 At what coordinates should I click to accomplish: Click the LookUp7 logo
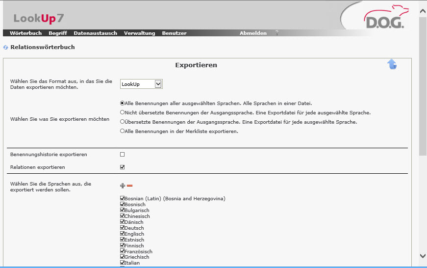[x=38, y=19]
